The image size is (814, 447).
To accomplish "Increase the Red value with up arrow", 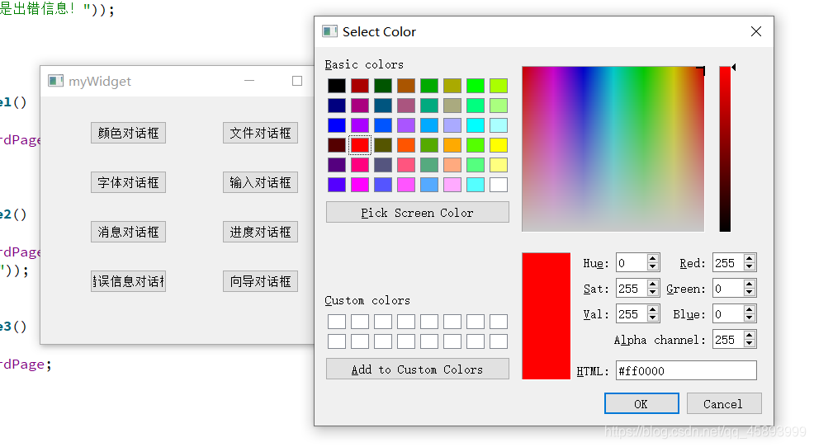I will coord(749,259).
